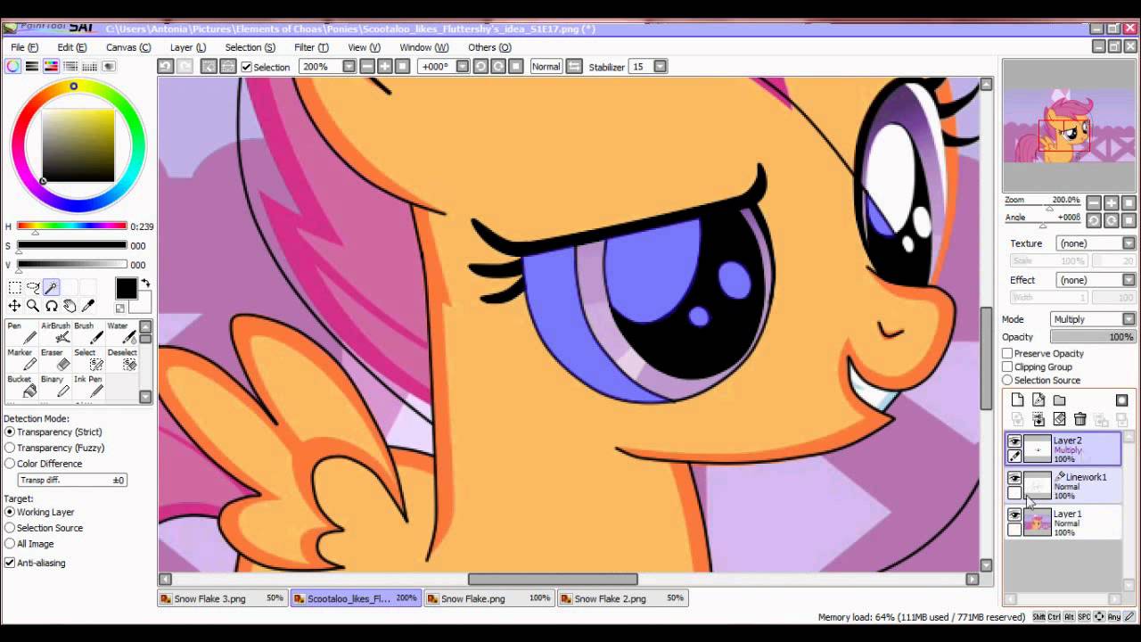Select the rotate canvas tool
This screenshot has height=642, width=1141.
52,306
